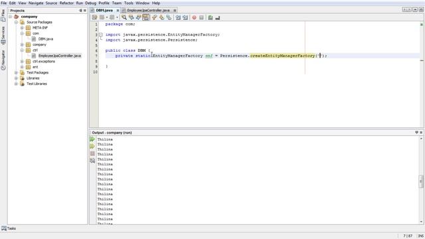This screenshot has width=425, height=239.
Task: Expand the company package node
Action: click(x=22, y=44)
